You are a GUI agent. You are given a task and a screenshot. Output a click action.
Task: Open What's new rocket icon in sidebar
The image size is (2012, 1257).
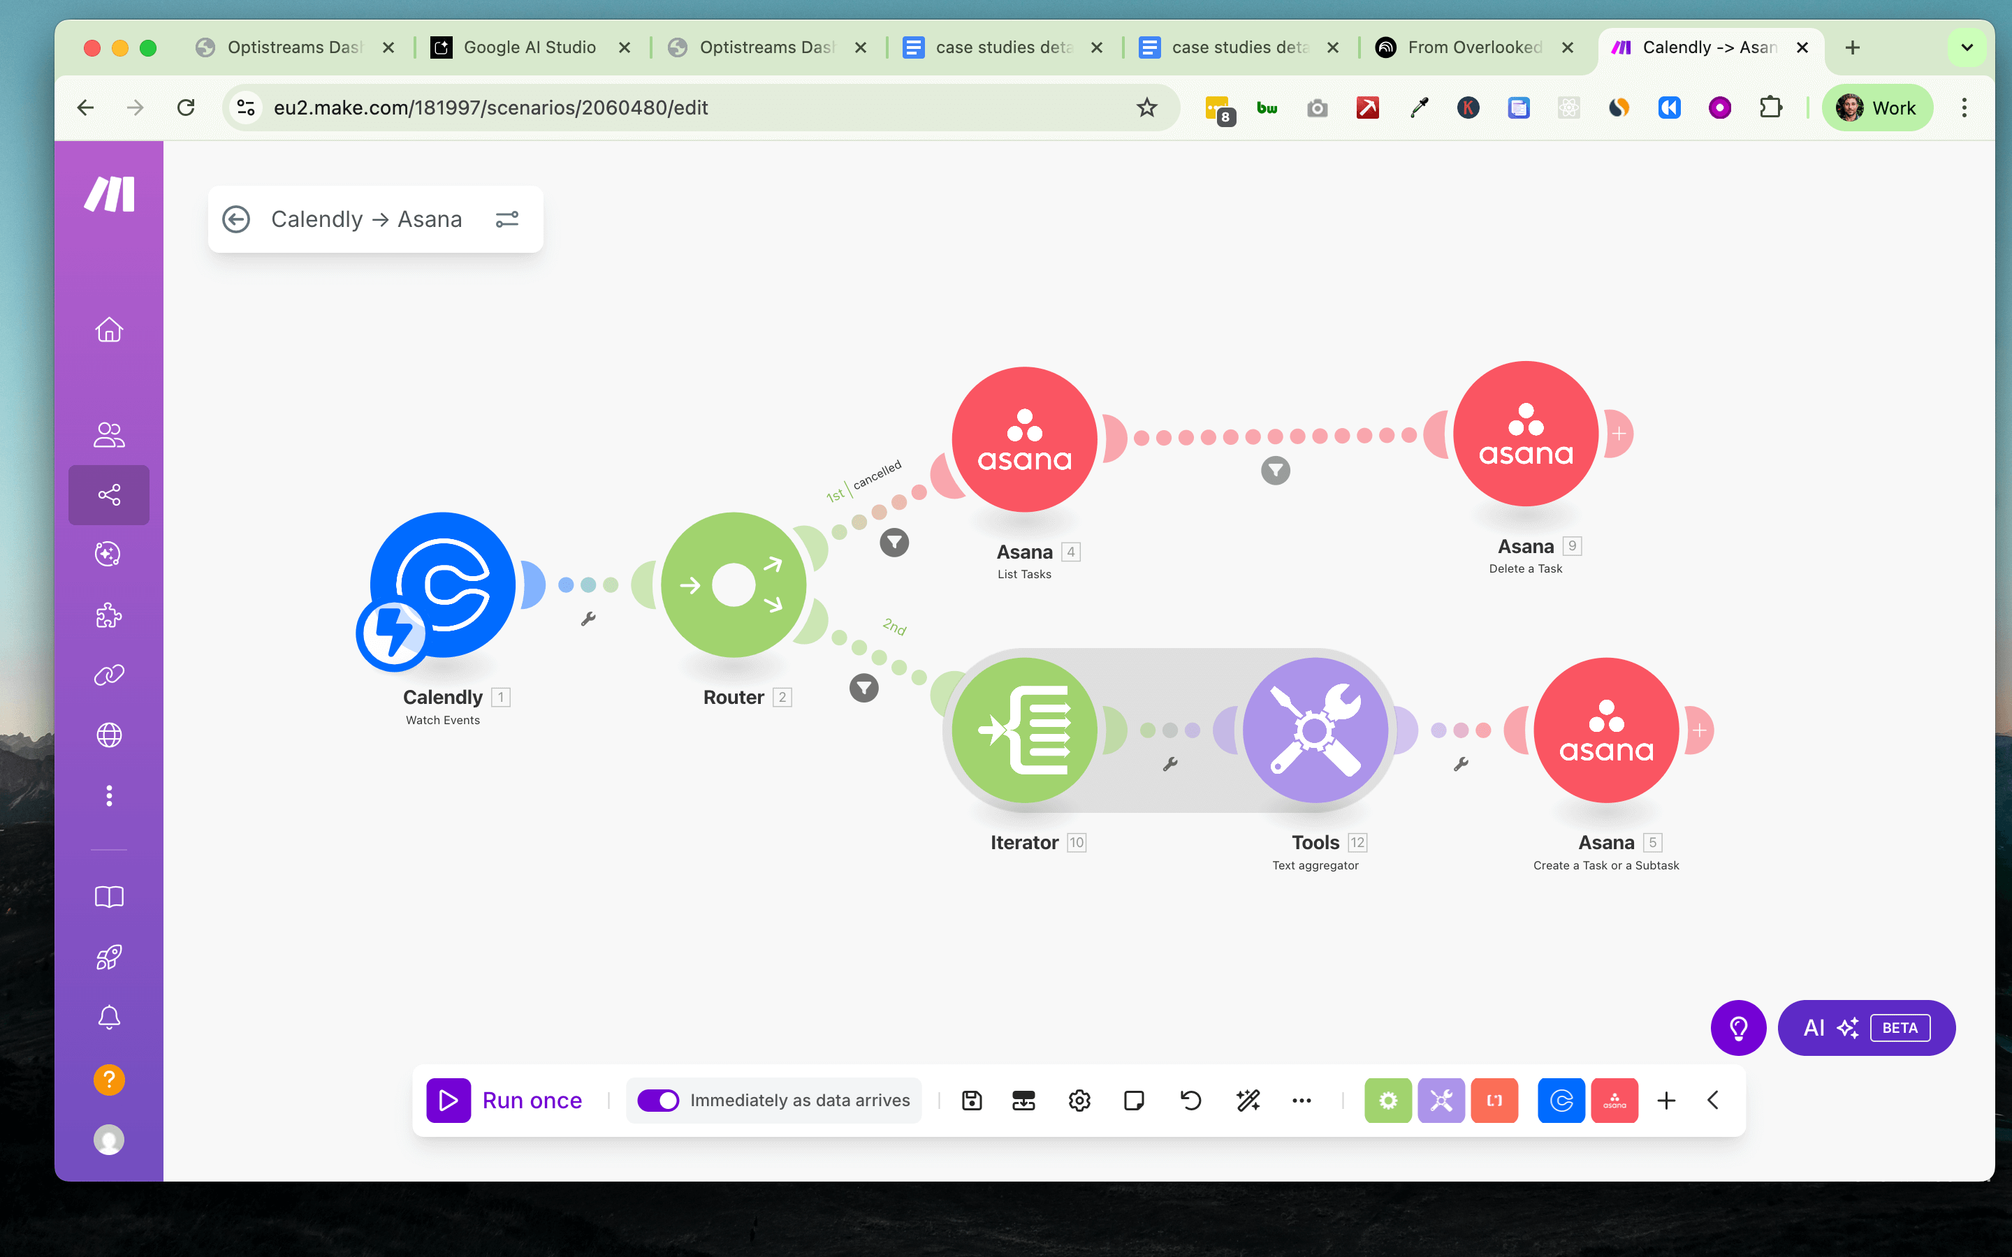[109, 957]
